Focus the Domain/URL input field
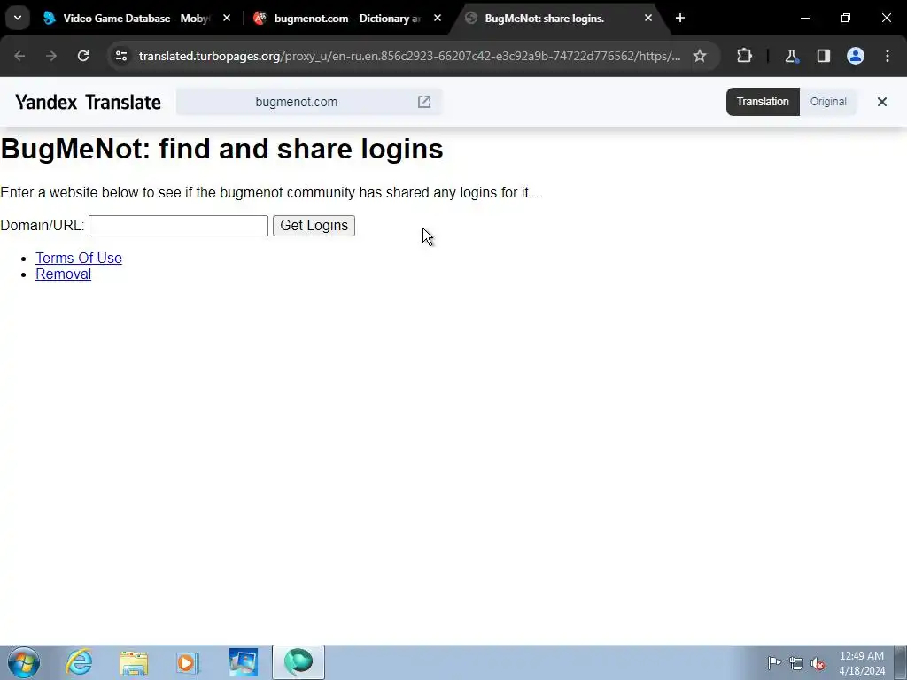Viewport: 907px width, 680px height. coord(178,226)
